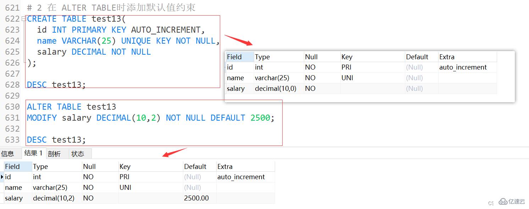
Task: Click the cs watermark text at bottom right
Action: click(x=491, y=203)
